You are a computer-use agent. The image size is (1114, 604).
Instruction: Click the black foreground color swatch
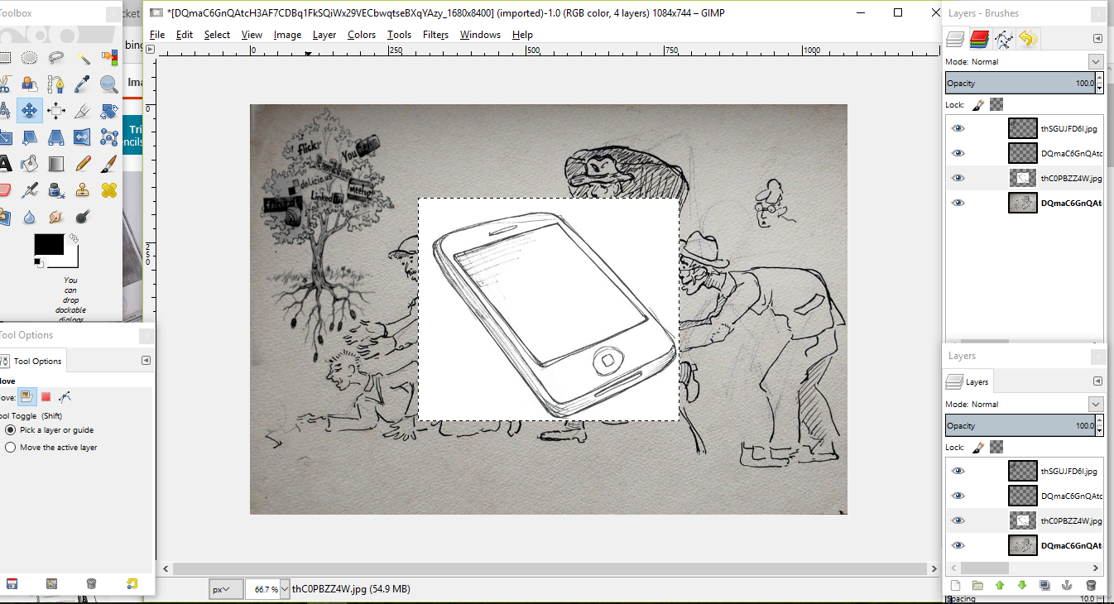tap(48, 245)
